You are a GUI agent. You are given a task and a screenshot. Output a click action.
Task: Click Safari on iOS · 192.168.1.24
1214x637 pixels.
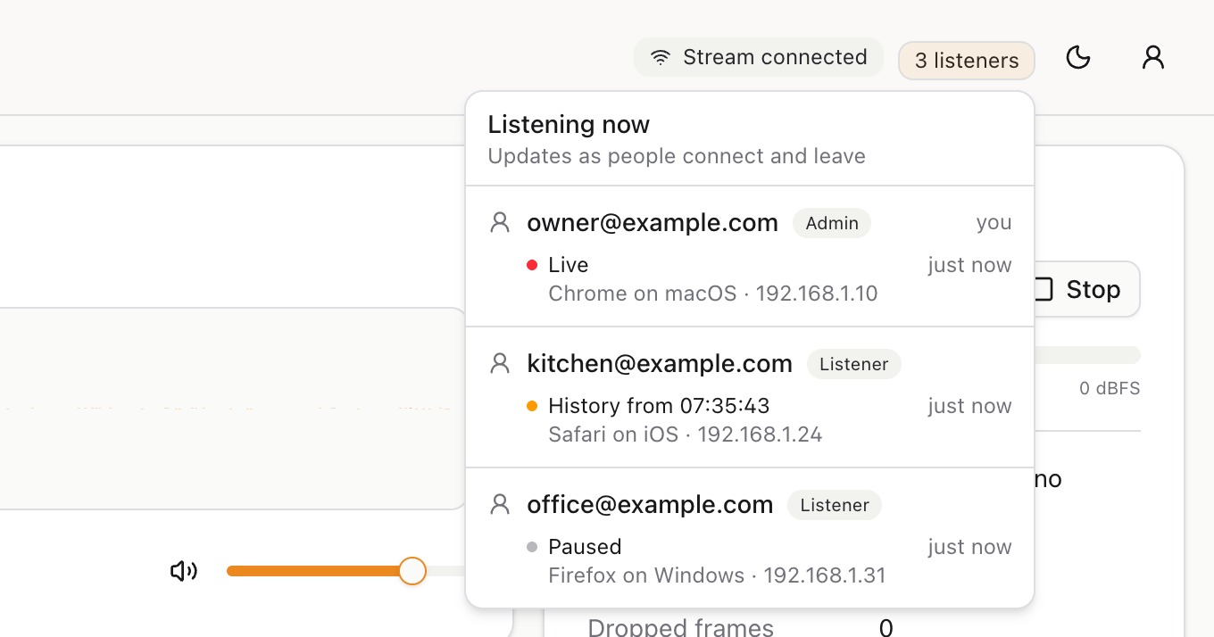pos(686,434)
